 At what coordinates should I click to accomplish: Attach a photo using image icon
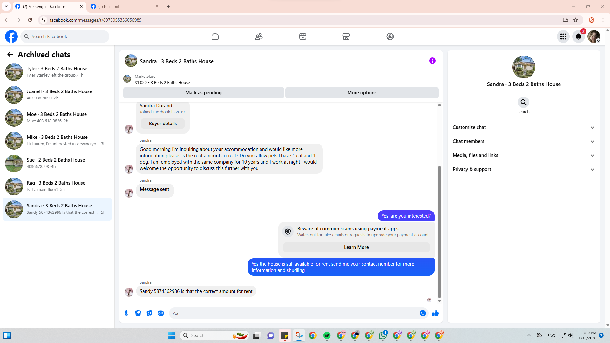click(x=138, y=313)
